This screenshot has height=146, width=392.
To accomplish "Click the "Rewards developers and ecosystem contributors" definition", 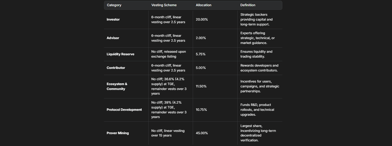I will (x=259, y=68).
